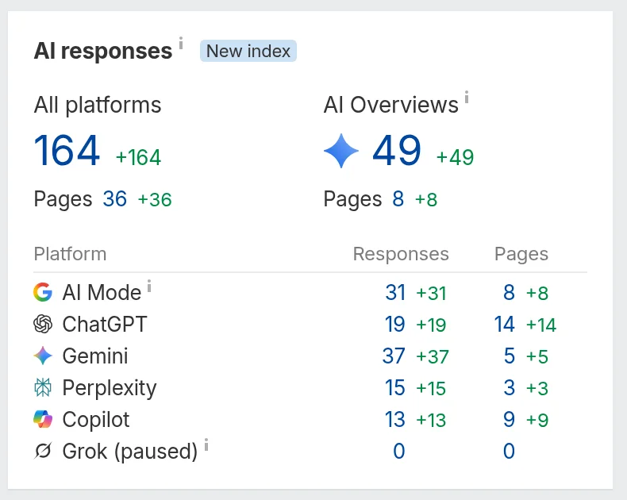The height and width of the screenshot is (500, 627).
Task: Click the All platforms heading
Action: click(x=98, y=106)
